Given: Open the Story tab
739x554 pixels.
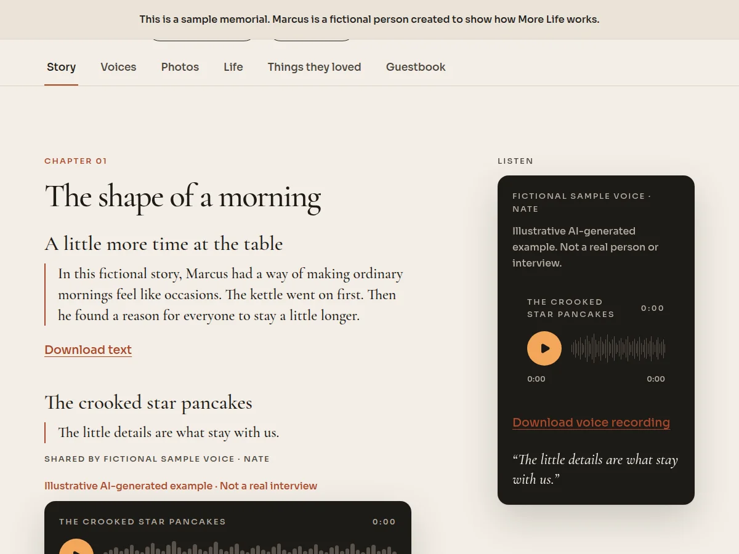Looking at the screenshot, I should 61,67.
